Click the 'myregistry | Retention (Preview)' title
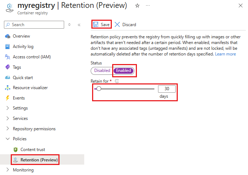This screenshot has height=175, width=248. click(72, 5)
